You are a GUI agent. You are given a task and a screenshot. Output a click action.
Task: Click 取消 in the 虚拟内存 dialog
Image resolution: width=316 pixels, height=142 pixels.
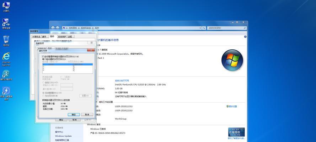(87, 114)
